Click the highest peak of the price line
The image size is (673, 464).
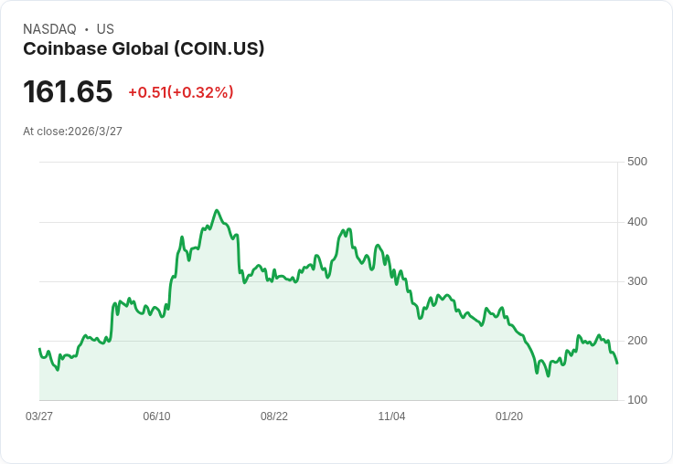click(217, 210)
